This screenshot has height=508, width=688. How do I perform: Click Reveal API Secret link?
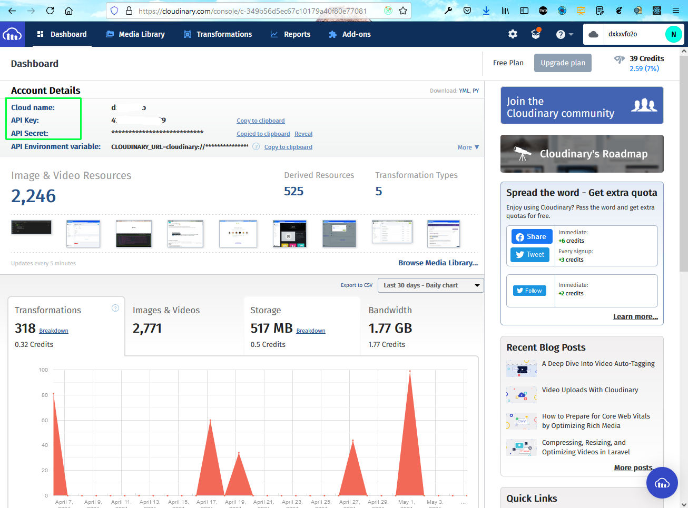[303, 134]
